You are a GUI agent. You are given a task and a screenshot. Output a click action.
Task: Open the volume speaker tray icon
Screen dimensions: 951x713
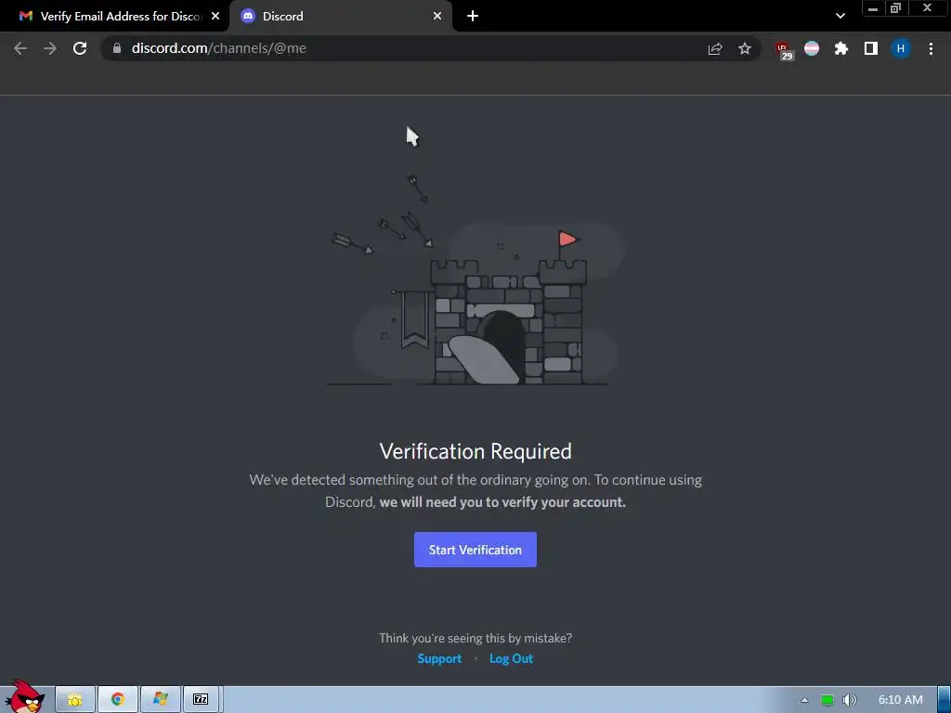[x=849, y=700]
